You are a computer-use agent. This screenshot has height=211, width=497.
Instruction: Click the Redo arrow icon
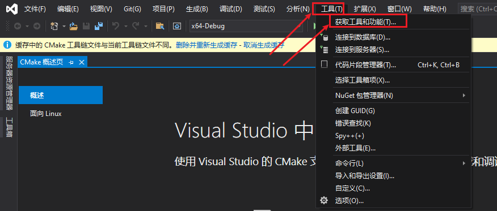[136, 26]
